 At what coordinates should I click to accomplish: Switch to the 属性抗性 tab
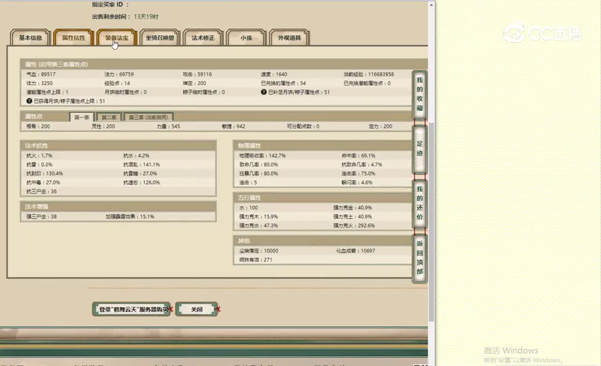[x=73, y=38]
